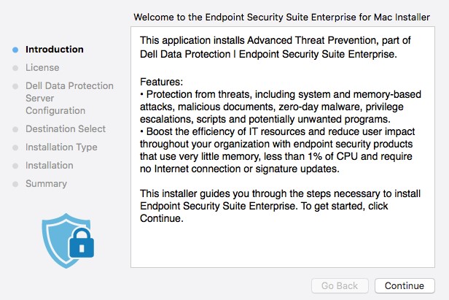Select the Introduction step in sidebar
Viewport: 449px width, 300px height.
click(54, 50)
